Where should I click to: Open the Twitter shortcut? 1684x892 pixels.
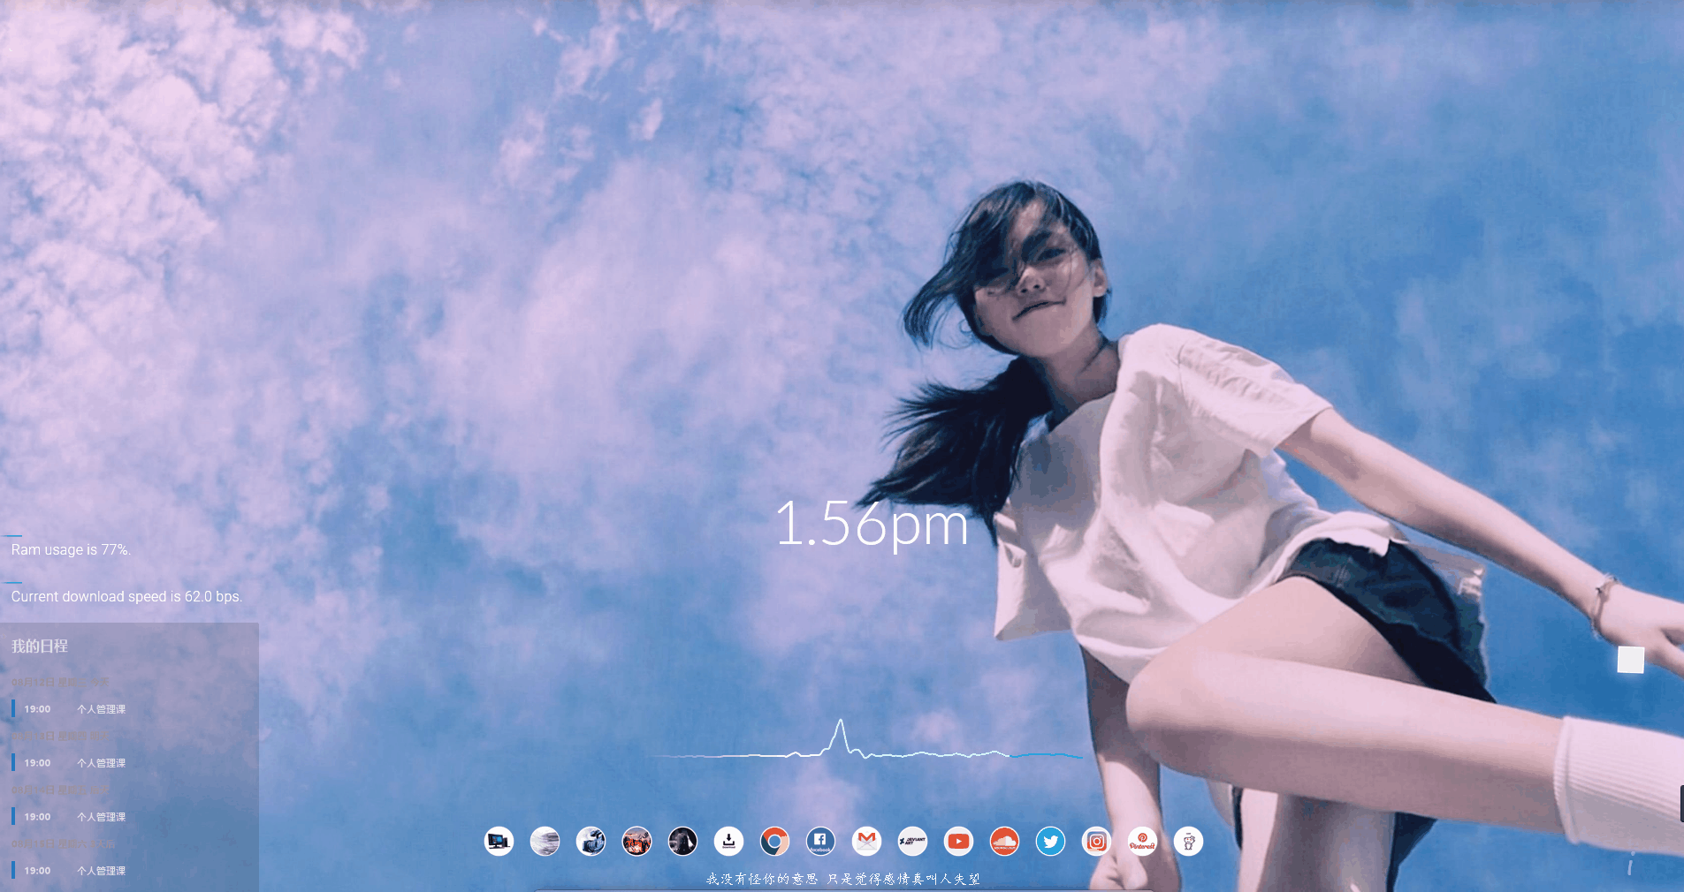[x=1050, y=842]
